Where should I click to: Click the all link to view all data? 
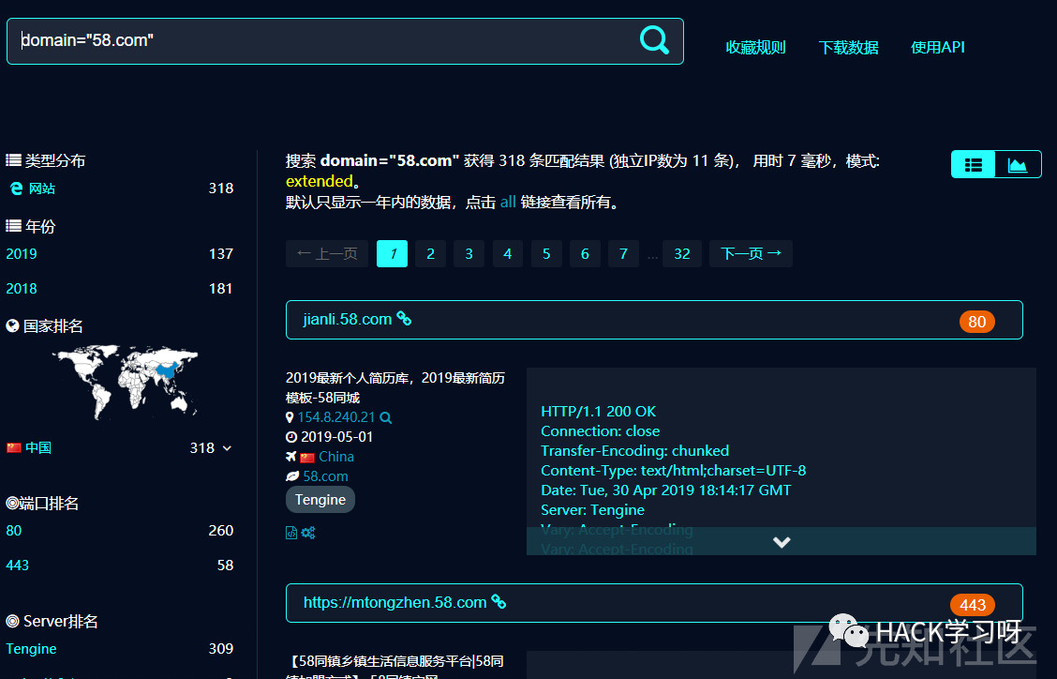click(x=508, y=202)
